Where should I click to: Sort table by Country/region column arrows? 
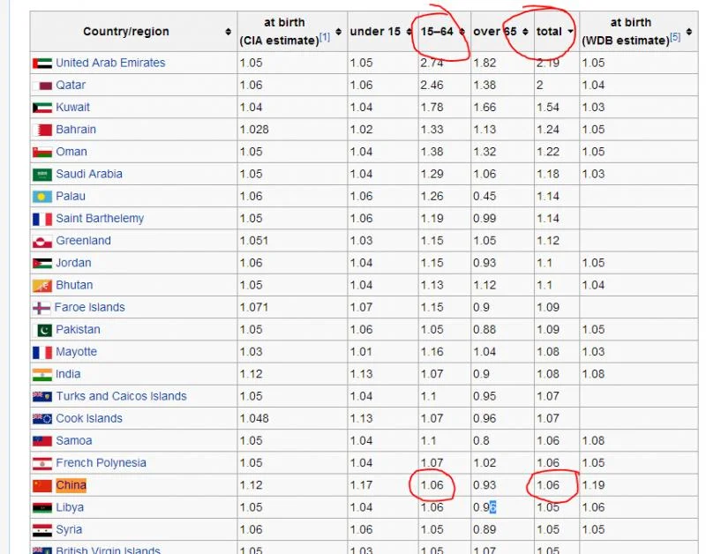point(229,32)
